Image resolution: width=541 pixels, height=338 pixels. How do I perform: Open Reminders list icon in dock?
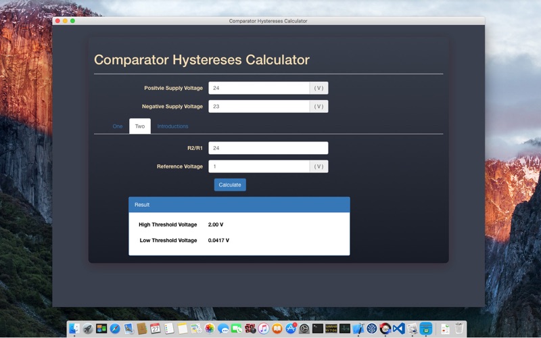pyautogui.click(x=169, y=329)
